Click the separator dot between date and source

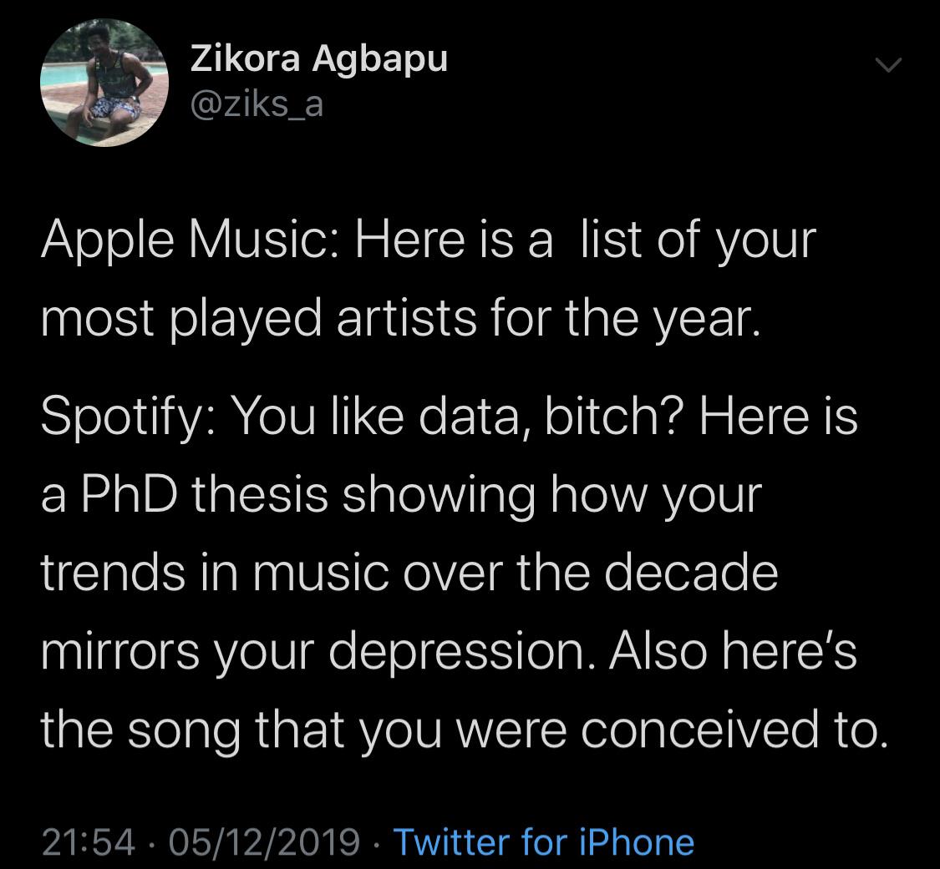(x=378, y=842)
